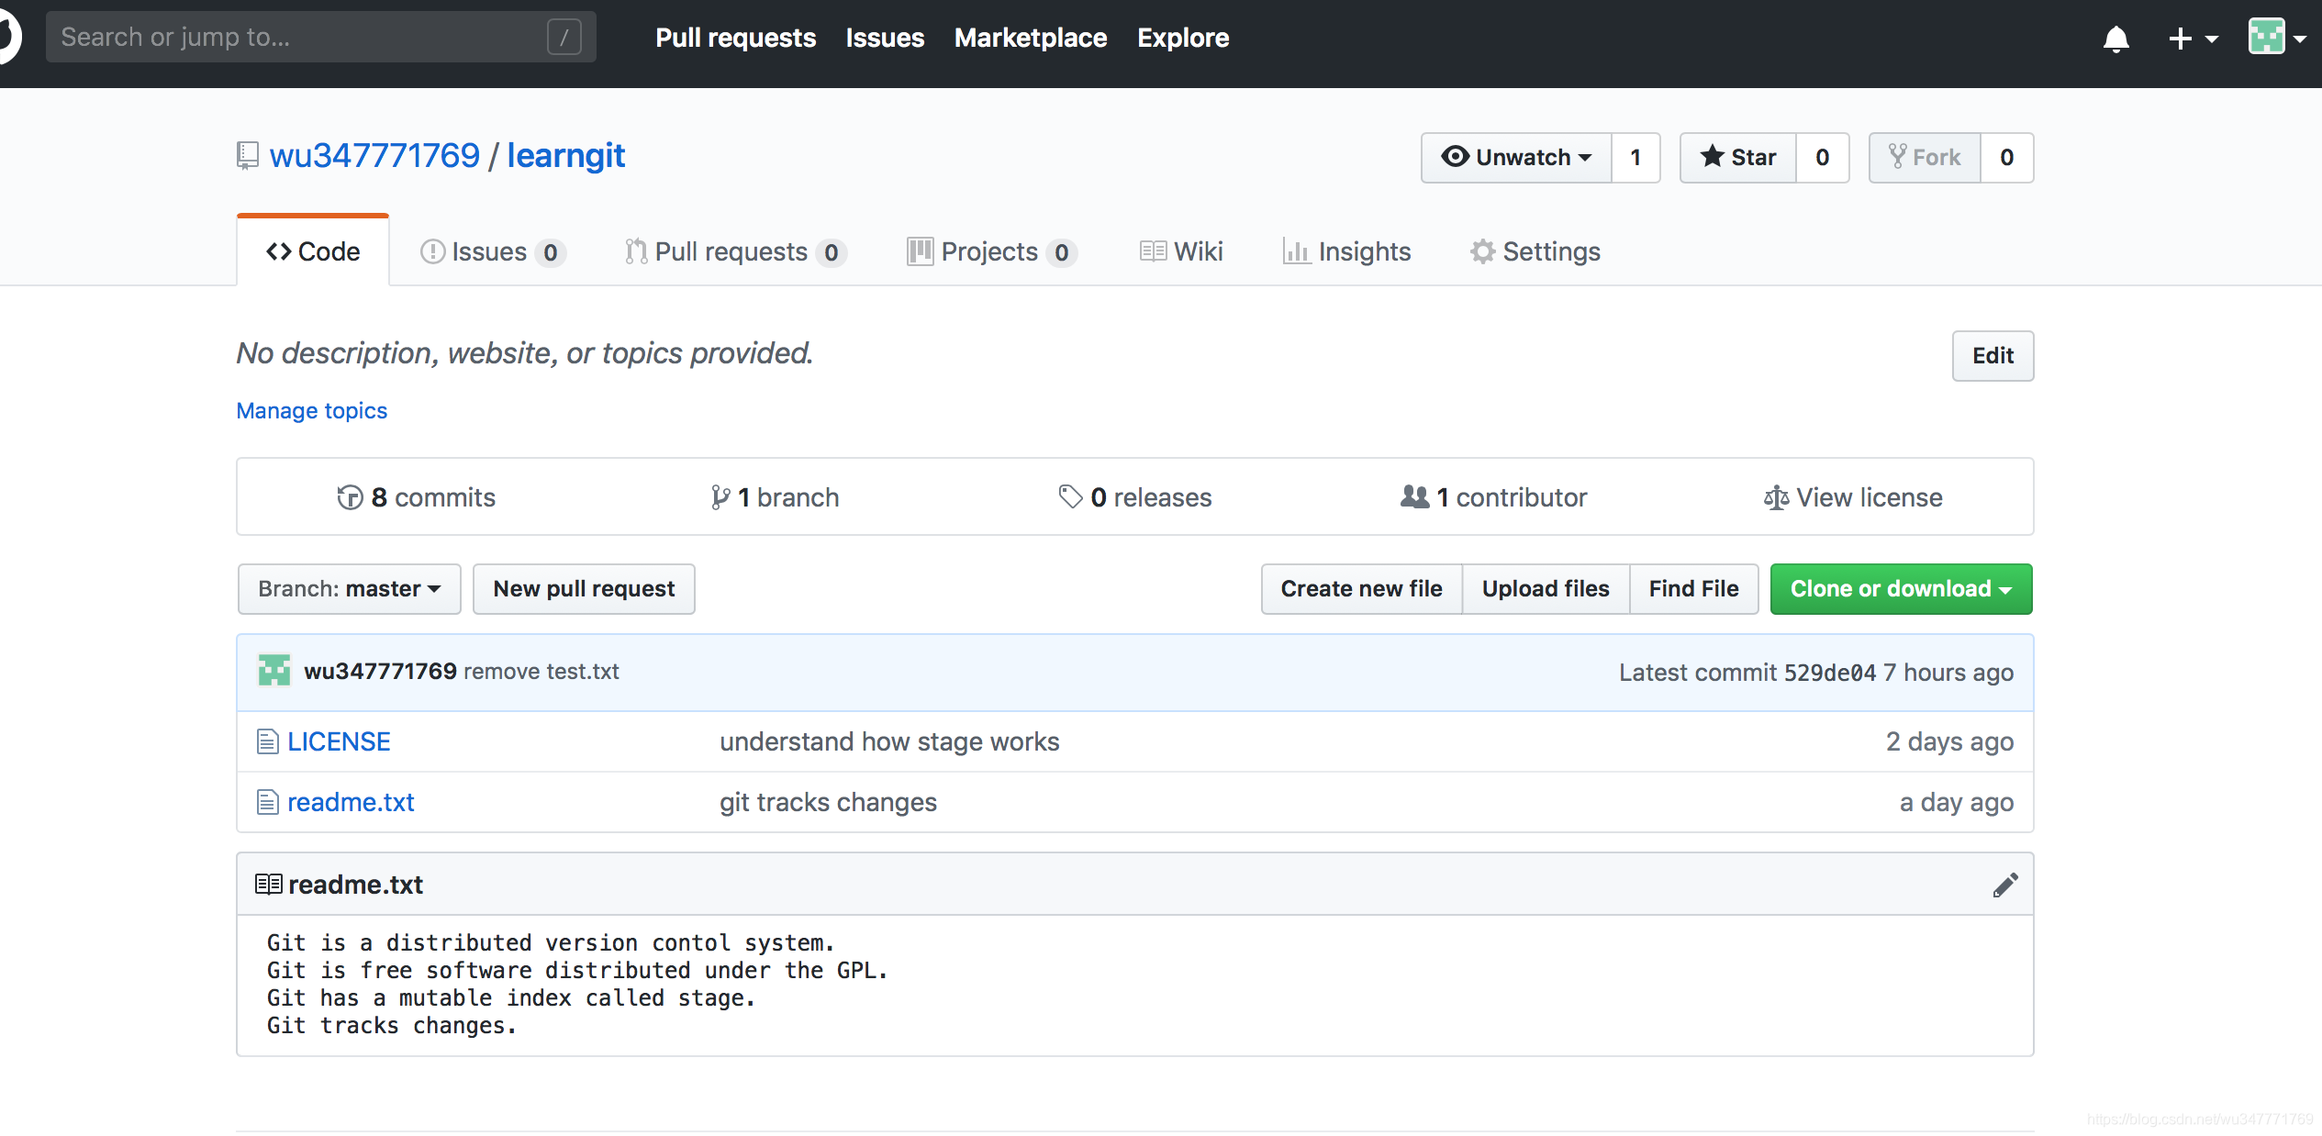The width and height of the screenshot is (2322, 1136).
Task: Open wu347771769 commit author link
Action: coord(380,671)
